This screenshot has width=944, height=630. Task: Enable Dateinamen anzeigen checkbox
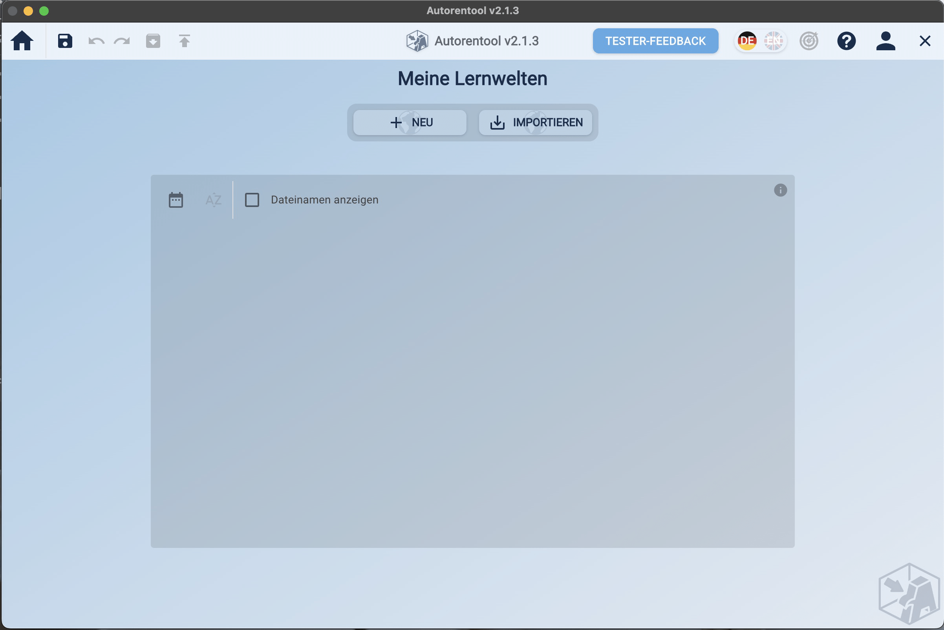pyautogui.click(x=252, y=200)
